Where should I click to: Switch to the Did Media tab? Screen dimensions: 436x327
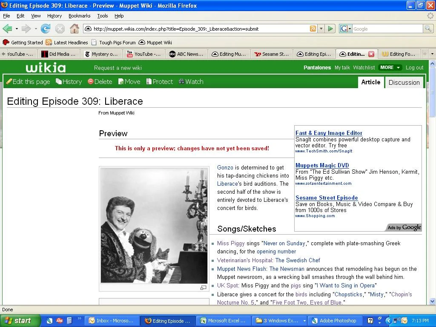(x=59, y=54)
